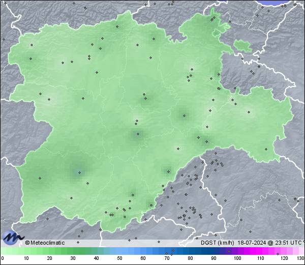Click the 23:51 UTC time text

click(287, 243)
